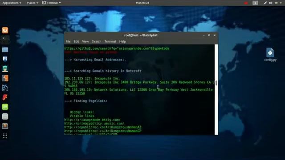Click the privacypolicy.umusic.com link
285x160 pixels.
(94, 124)
